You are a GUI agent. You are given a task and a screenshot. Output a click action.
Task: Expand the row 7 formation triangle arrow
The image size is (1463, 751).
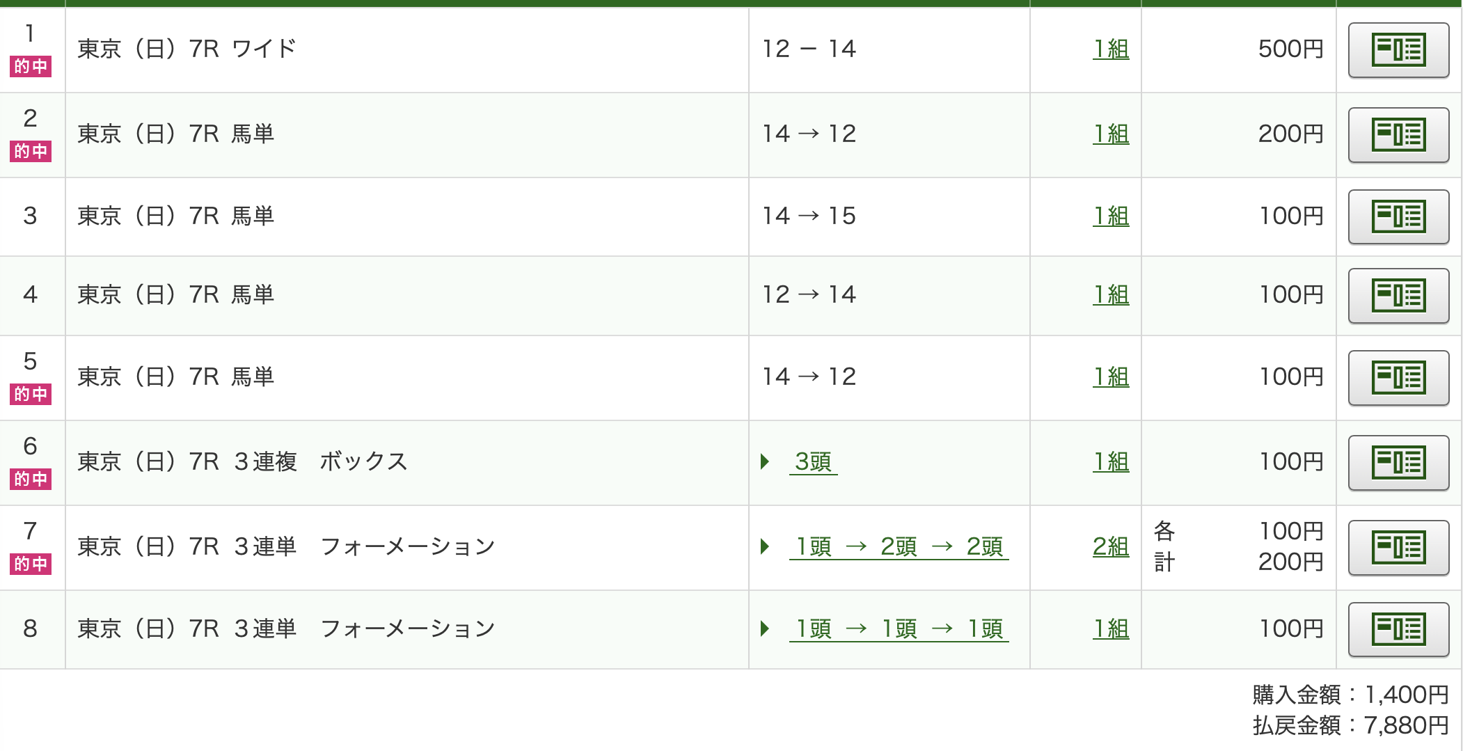(765, 546)
